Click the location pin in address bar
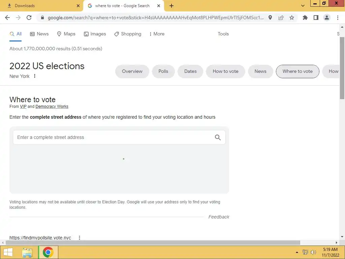This screenshot has height=259, width=345. click(270, 18)
